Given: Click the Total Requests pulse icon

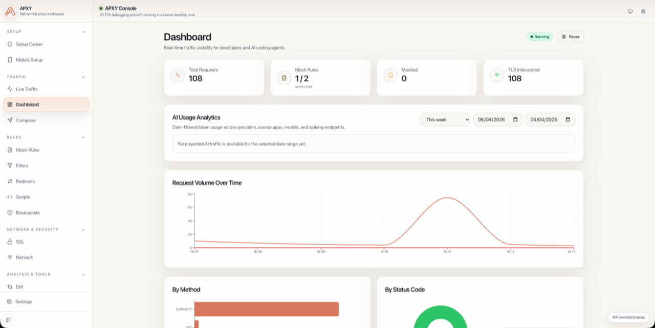Looking at the screenshot, I should [178, 75].
